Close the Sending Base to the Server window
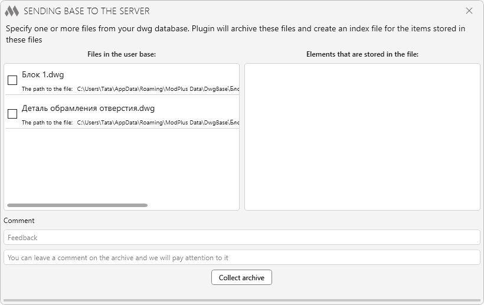This screenshot has width=484, height=305. pos(469,11)
